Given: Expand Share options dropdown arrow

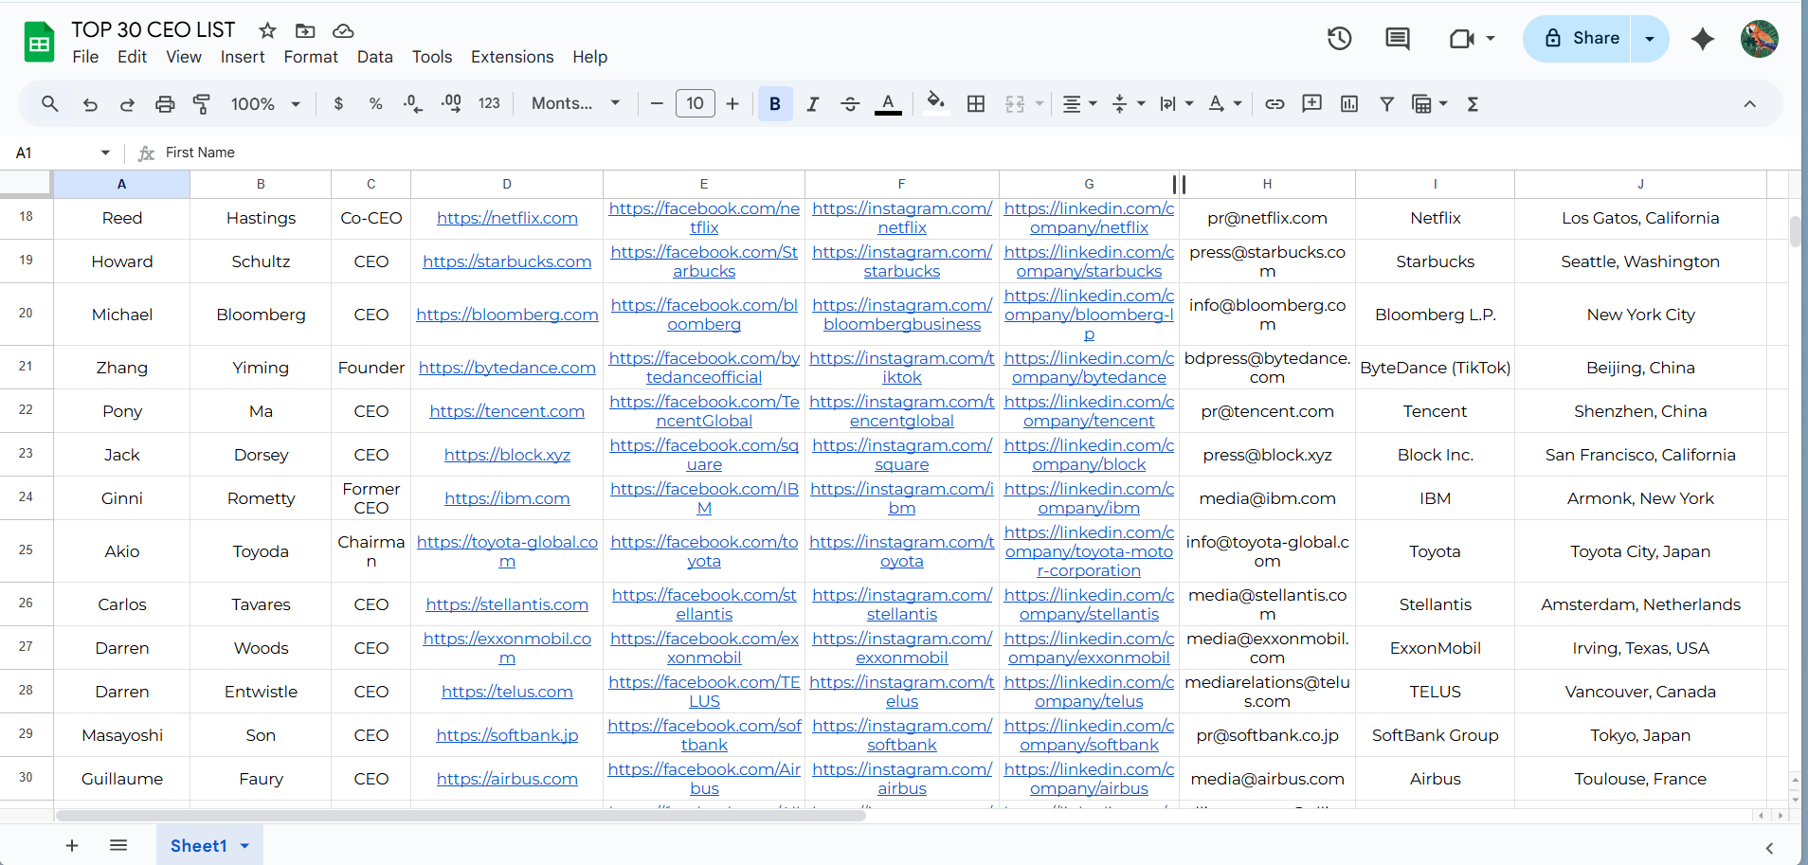Looking at the screenshot, I should point(1650,38).
